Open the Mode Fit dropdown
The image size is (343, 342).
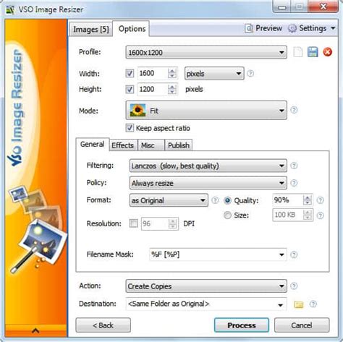point(206,111)
